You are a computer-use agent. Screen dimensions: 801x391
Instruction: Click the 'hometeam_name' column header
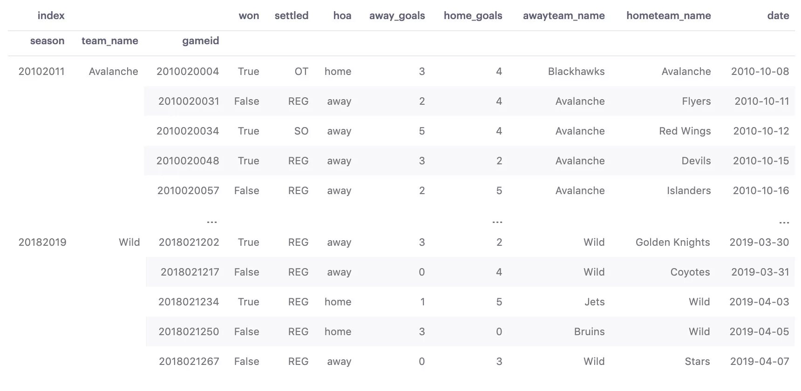click(668, 16)
